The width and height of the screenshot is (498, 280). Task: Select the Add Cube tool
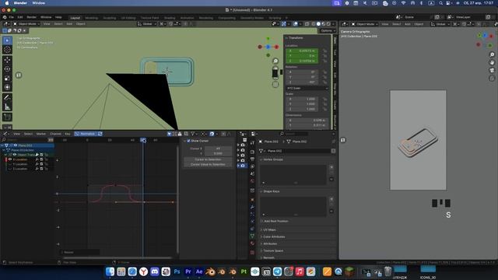(7, 117)
